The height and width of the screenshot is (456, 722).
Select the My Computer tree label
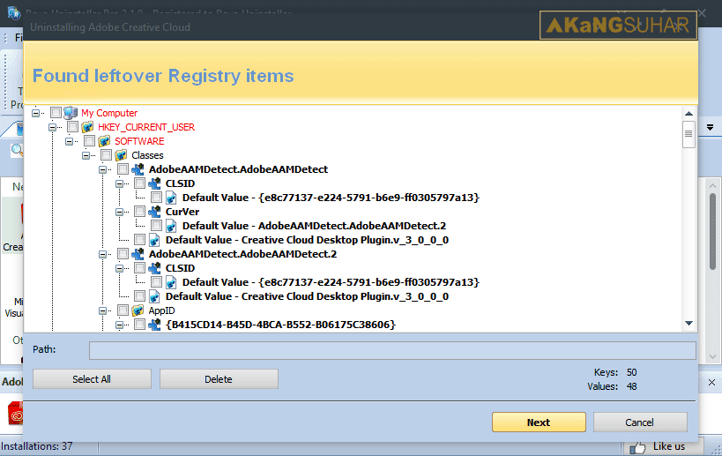tap(109, 113)
